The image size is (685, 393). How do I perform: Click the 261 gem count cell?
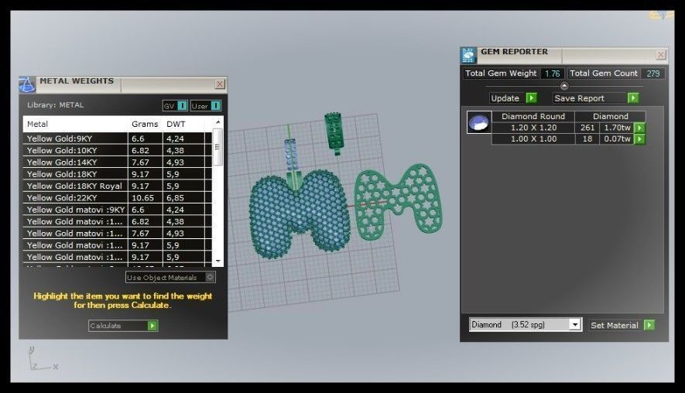coord(587,128)
